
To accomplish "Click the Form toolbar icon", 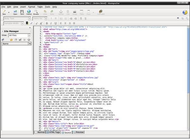I will pyautogui.click(x=88, y=12).
